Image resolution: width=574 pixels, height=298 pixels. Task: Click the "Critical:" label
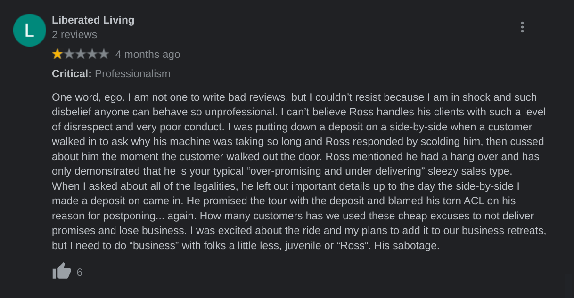(x=72, y=74)
